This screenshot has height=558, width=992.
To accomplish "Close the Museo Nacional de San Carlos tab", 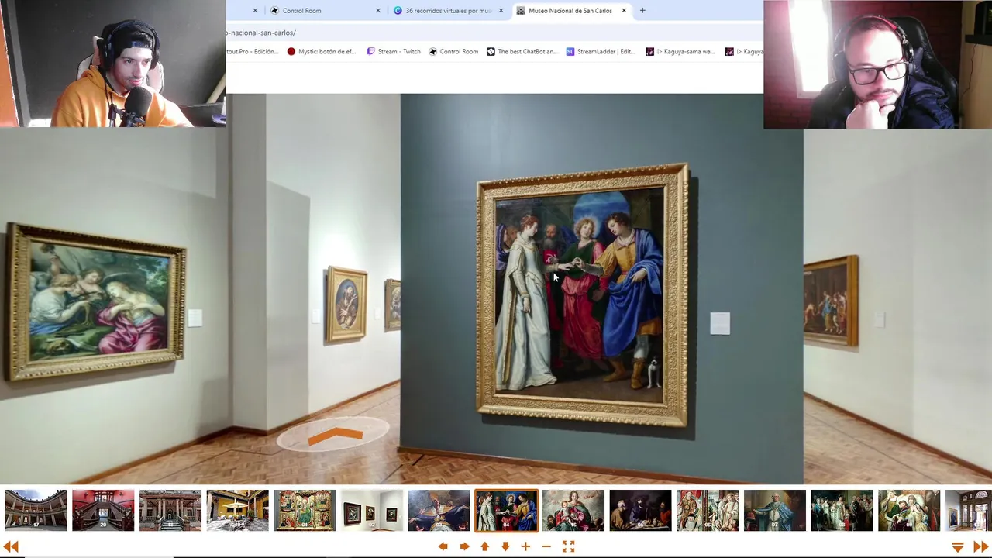I will [624, 11].
